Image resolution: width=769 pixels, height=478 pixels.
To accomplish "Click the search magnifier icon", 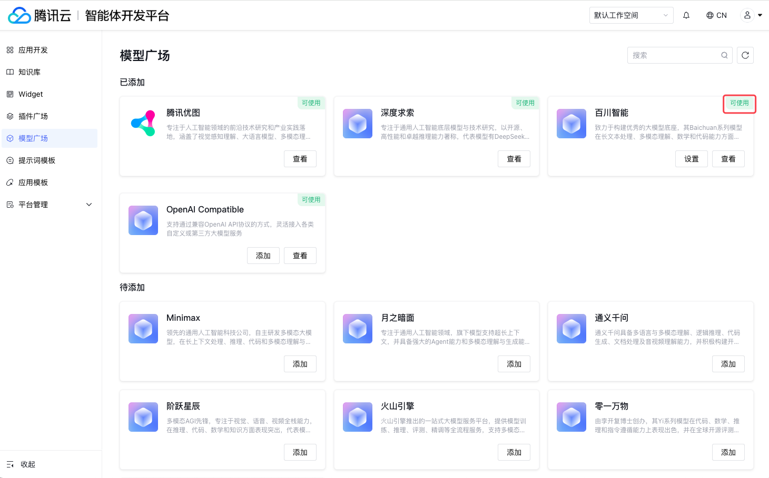I will pos(725,55).
